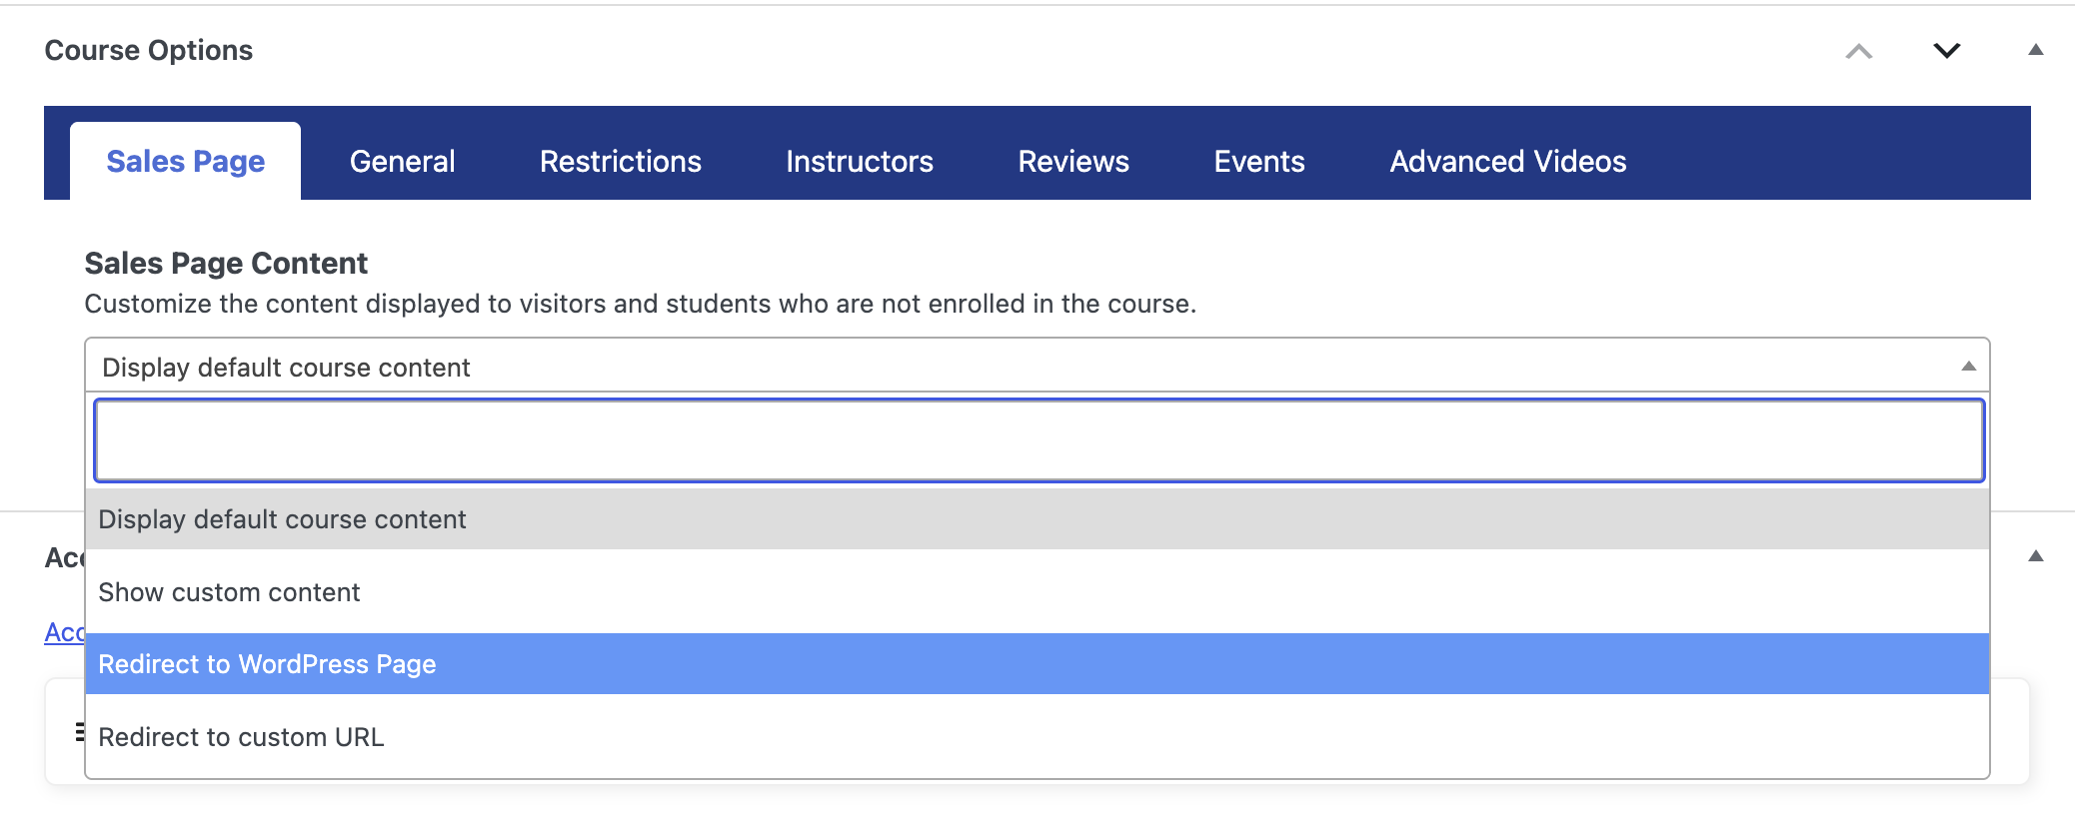Click the dropdown search input field

pyautogui.click(x=1038, y=440)
